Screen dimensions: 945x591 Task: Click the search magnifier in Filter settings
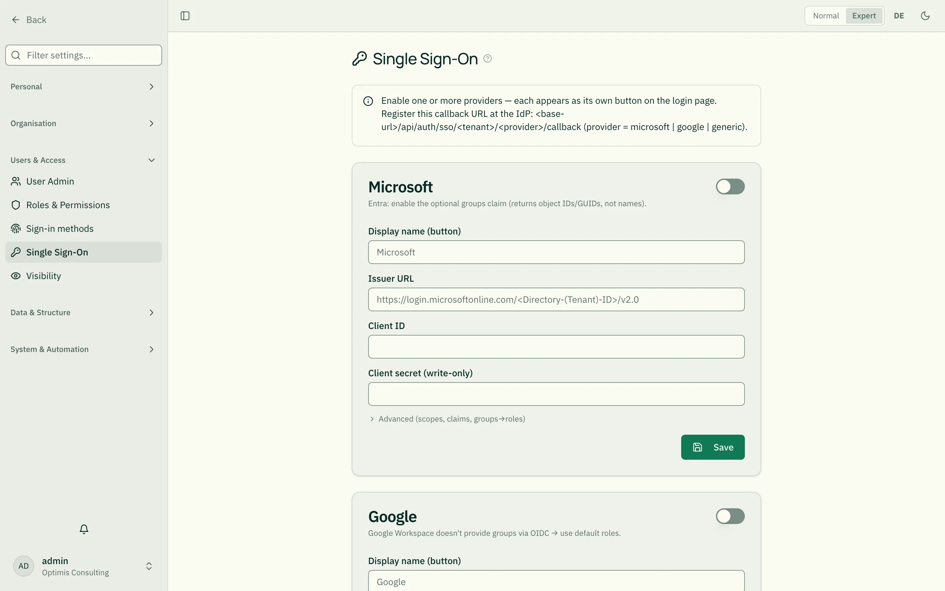[16, 55]
